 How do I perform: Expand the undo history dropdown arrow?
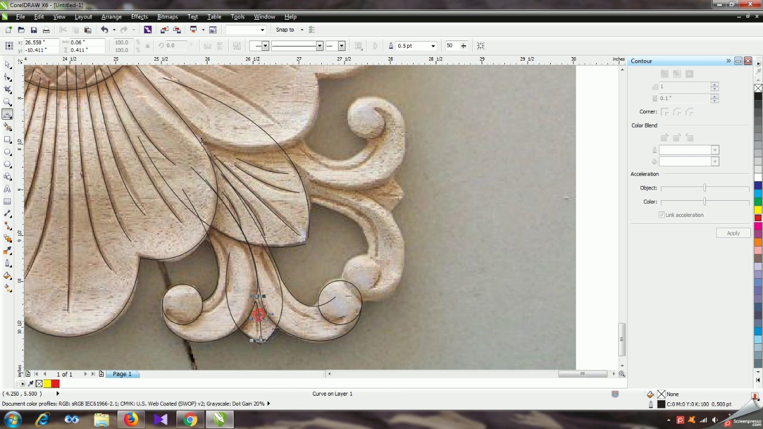pos(113,30)
